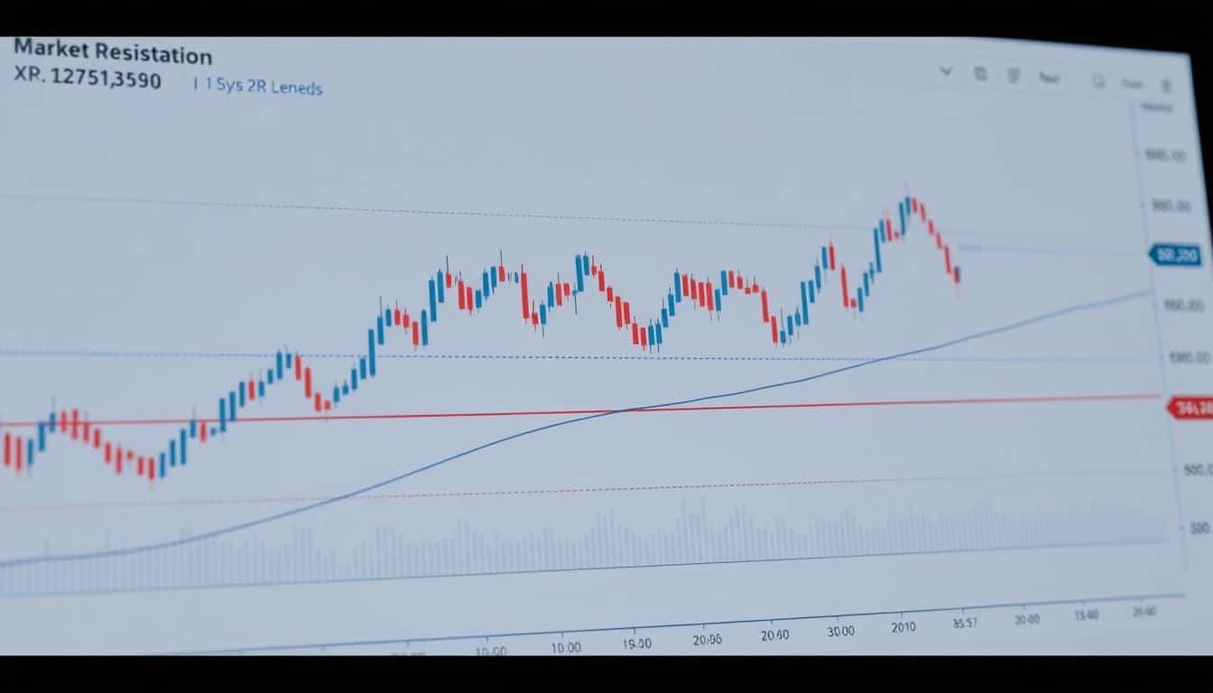Click the rightmost text label in top toolbar
Image resolution: width=1213 pixels, height=693 pixels.
point(1132,84)
